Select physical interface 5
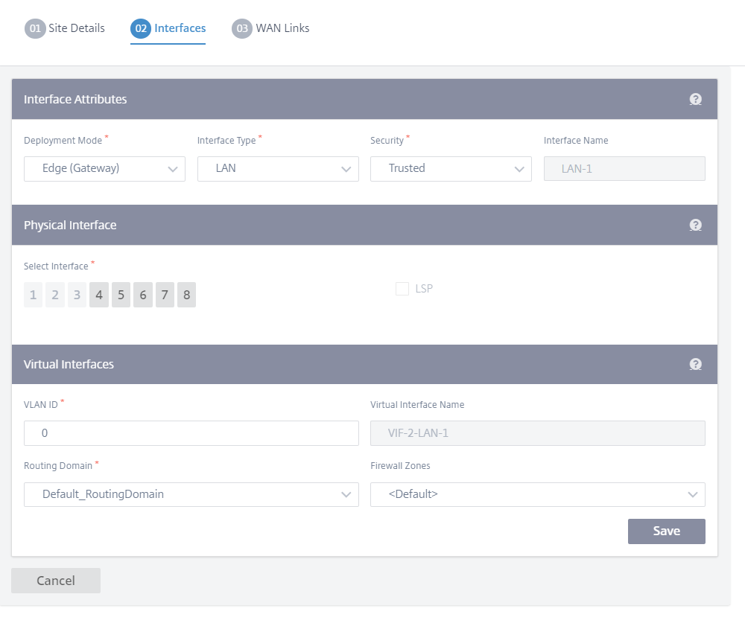 click(121, 295)
